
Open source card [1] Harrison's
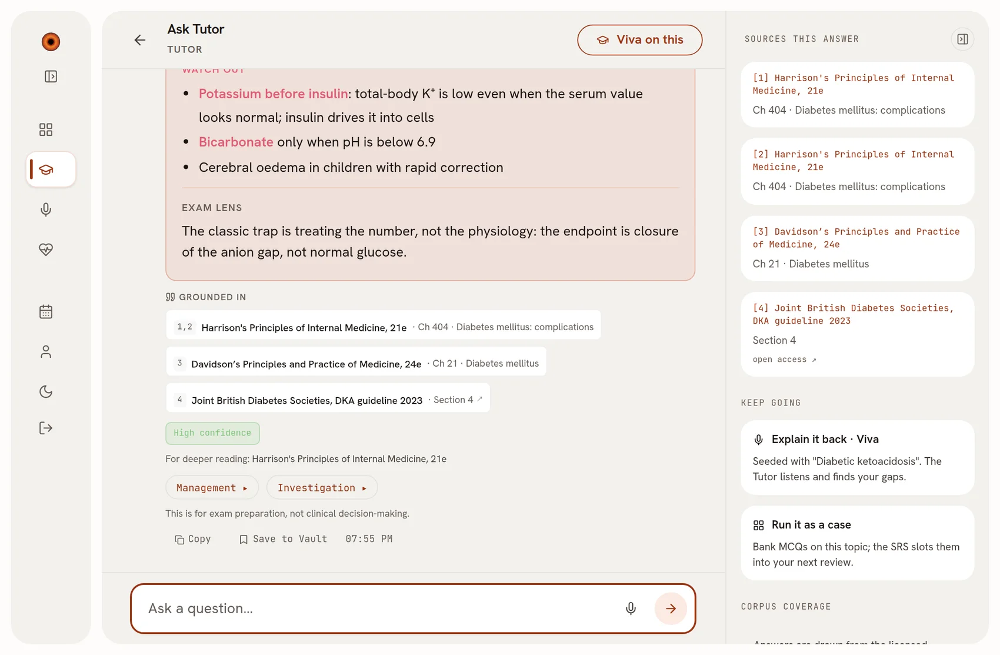pos(857,94)
